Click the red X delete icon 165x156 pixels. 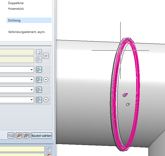pos(46,56)
